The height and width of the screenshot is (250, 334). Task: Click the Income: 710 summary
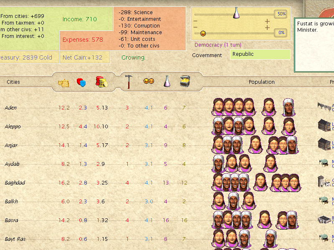(79, 19)
